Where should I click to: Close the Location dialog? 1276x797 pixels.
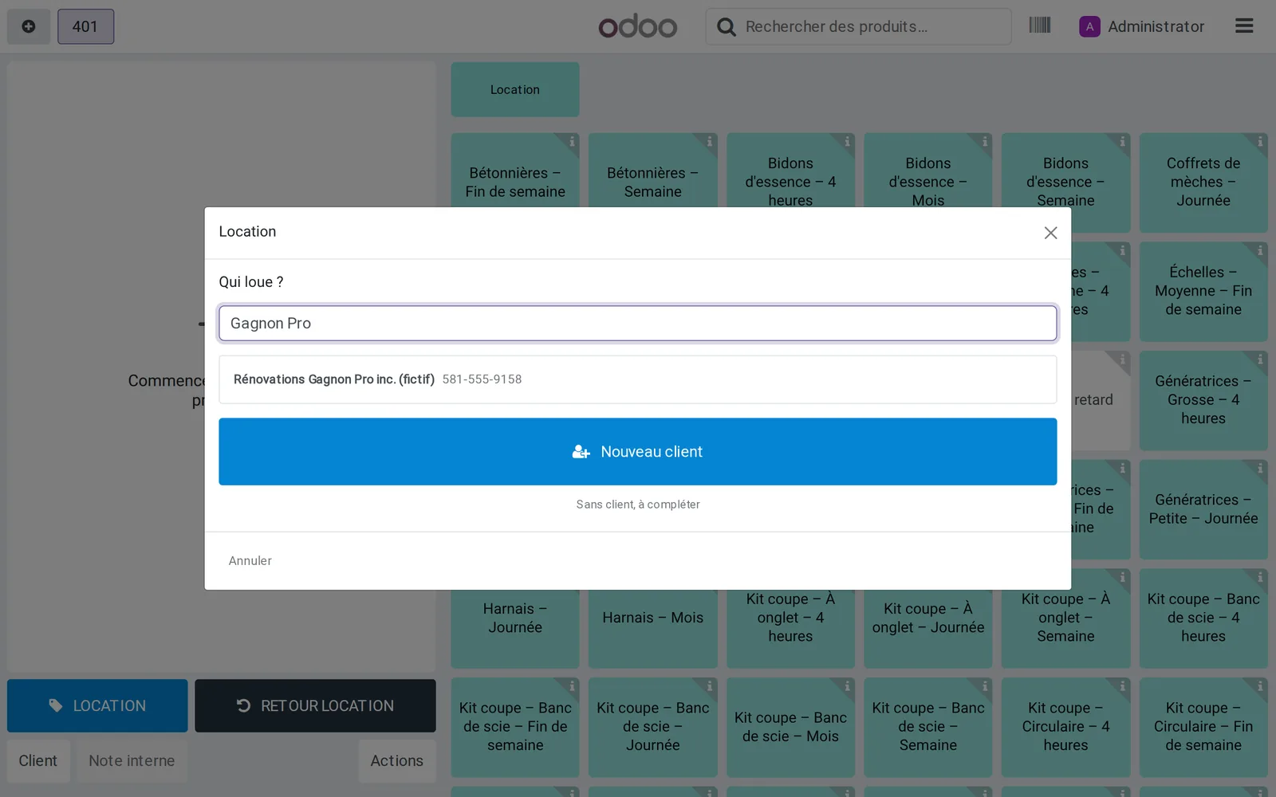(x=1050, y=233)
